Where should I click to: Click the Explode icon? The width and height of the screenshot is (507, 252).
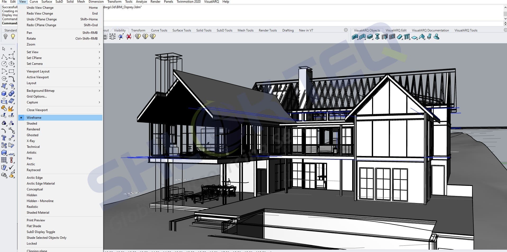pos(11,108)
